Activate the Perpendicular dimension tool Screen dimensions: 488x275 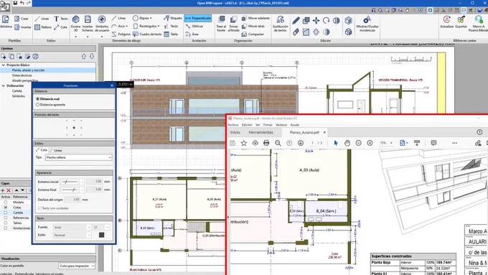[198, 19]
